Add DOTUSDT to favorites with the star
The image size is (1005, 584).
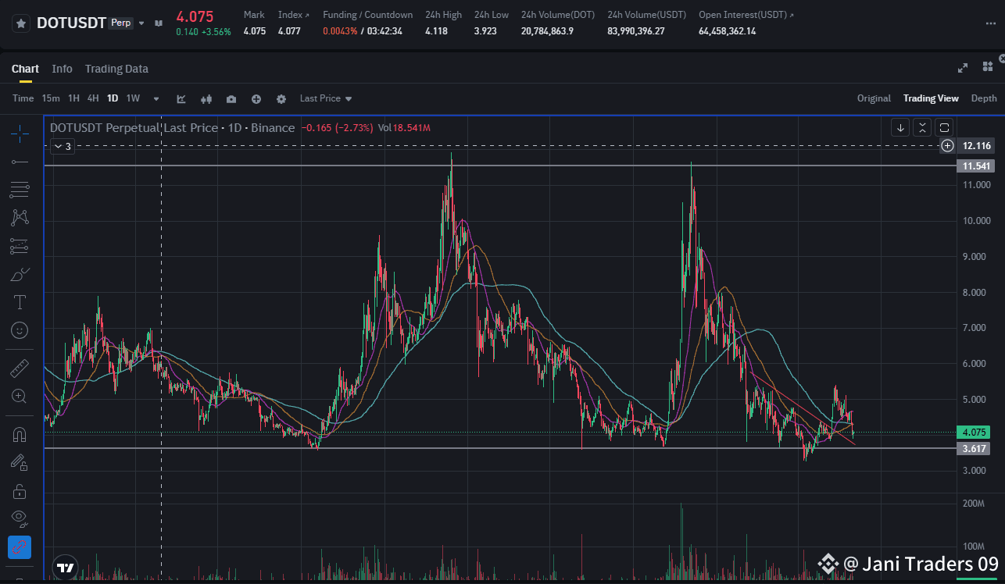click(21, 23)
